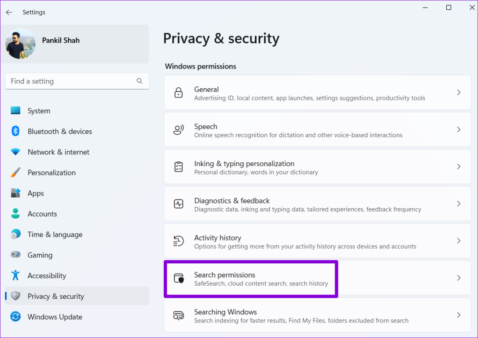
Task: Click the search magnifier icon
Action: 140,81
